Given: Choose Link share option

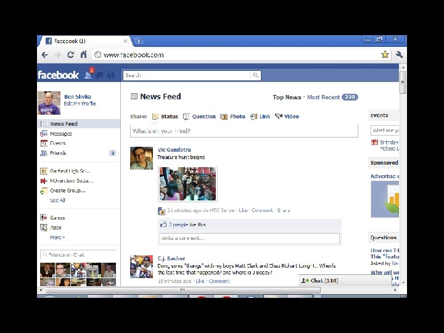Looking at the screenshot, I should click(x=260, y=117).
